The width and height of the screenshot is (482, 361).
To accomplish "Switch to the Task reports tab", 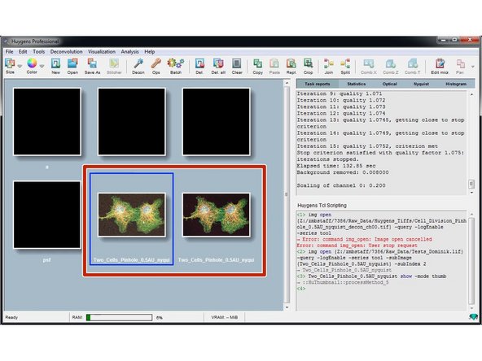I will [318, 84].
